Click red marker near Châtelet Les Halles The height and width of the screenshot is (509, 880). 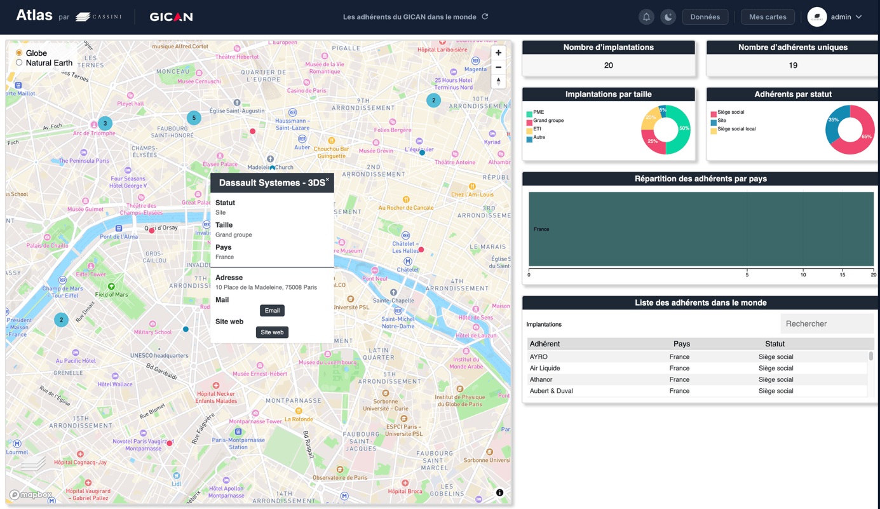tap(421, 250)
